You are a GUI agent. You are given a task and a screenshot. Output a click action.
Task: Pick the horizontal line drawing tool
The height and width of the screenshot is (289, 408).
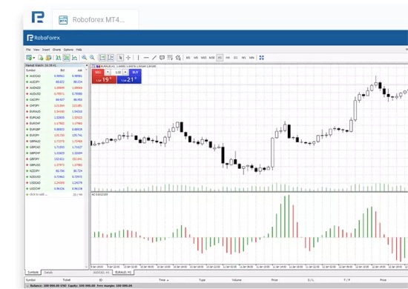pyautogui.click(x=146, y=58)
